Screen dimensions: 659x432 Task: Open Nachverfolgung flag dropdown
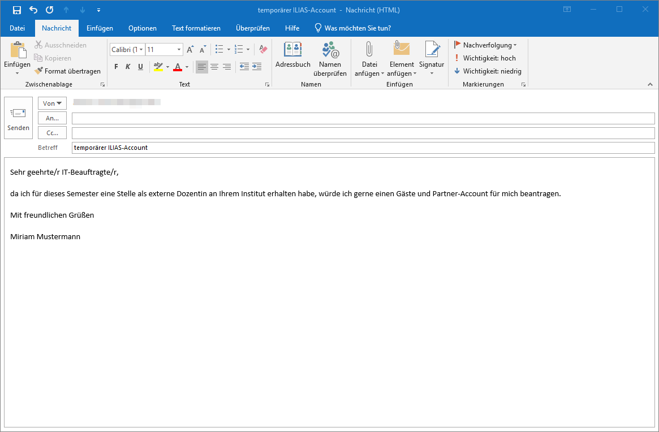(485, 45)
